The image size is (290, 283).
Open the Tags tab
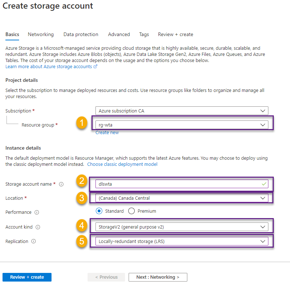pyautogui.click(x=144, y=35)
